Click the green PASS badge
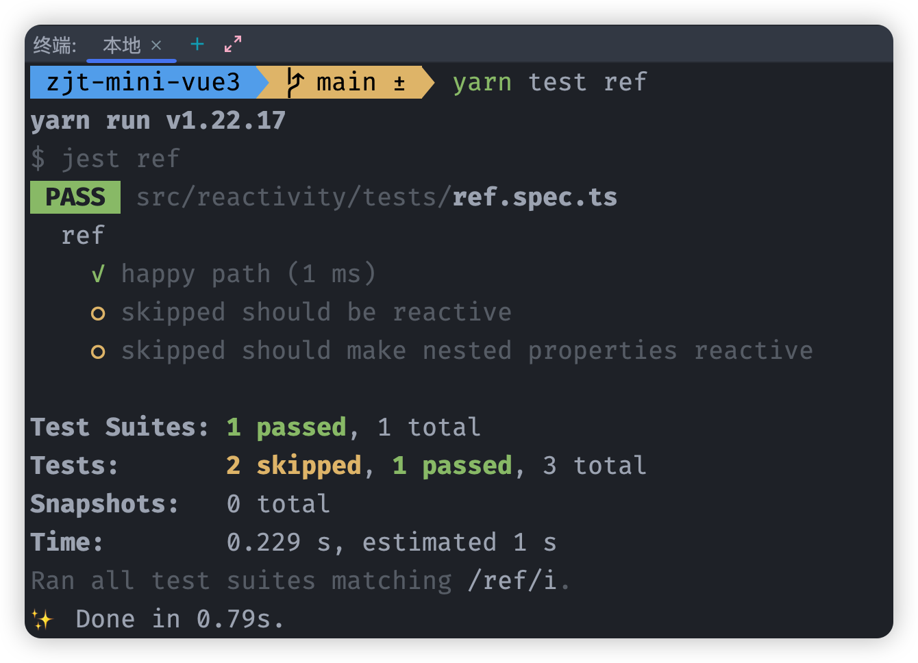This screenshot has height=663, width=918. (x=75, y=197)
